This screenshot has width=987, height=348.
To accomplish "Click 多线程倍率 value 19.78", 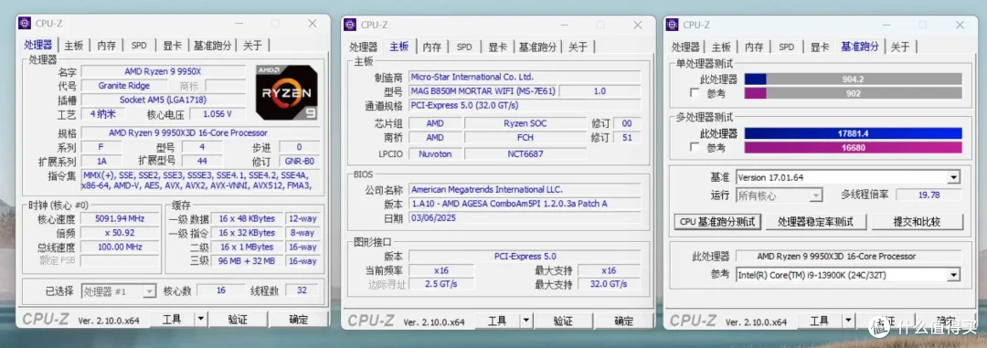I will [929, 195].
